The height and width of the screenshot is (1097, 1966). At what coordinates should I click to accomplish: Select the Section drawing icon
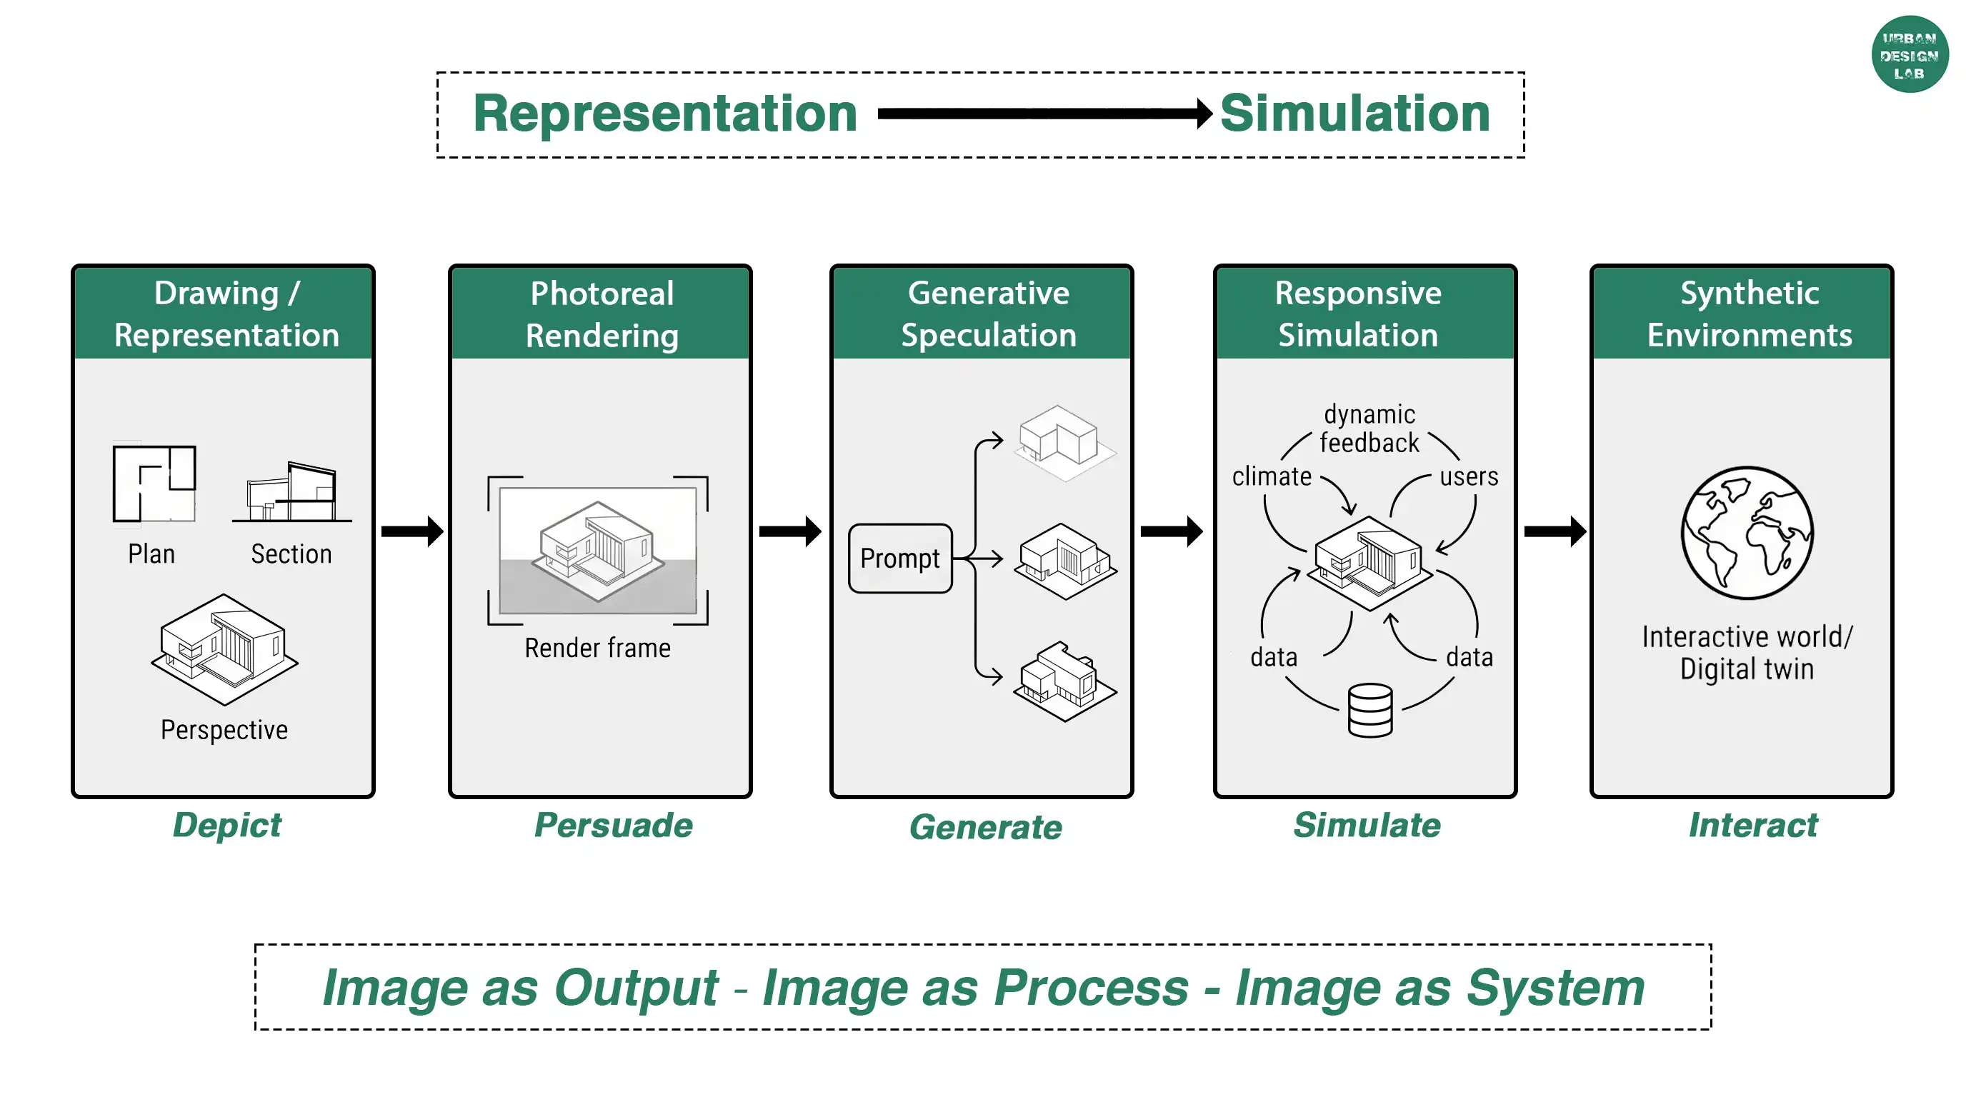click(x=292, y=492)
